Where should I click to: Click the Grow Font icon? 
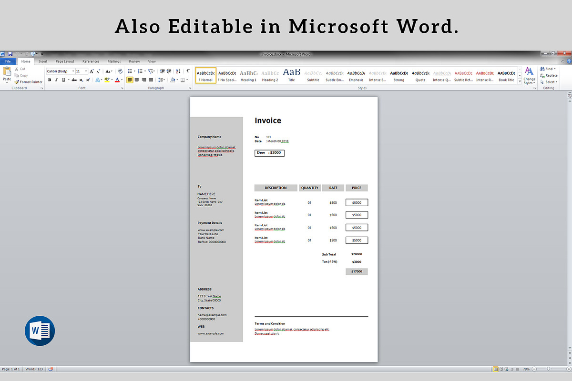(x=92, y=71)
